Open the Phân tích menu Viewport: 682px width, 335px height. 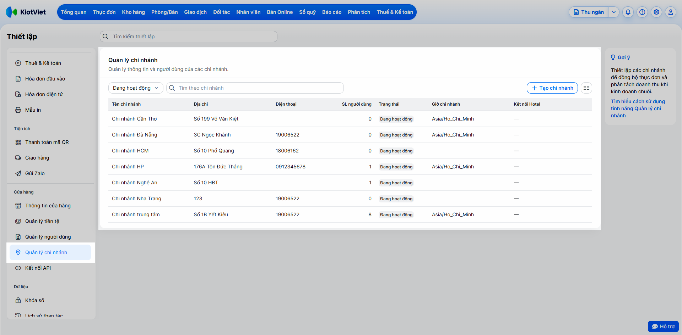[359, 12]
